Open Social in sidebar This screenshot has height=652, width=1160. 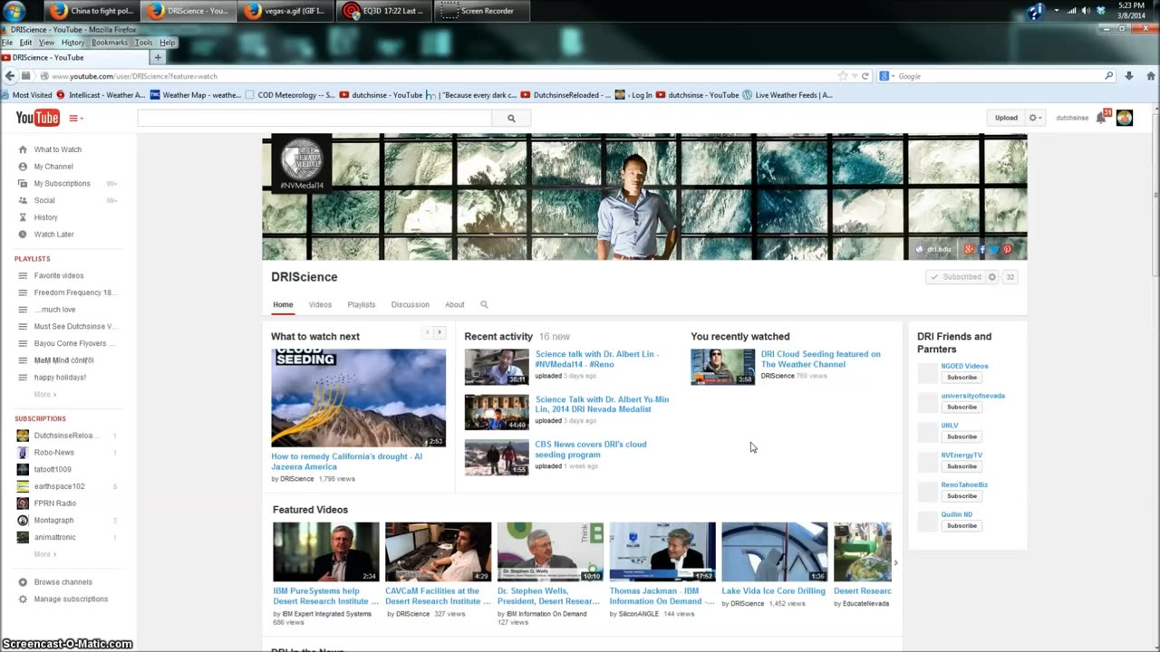click(44, 200)
